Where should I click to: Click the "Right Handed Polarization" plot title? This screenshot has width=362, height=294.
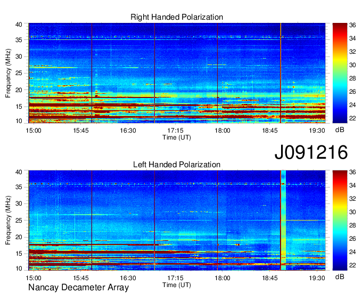(x=177, y=17)
